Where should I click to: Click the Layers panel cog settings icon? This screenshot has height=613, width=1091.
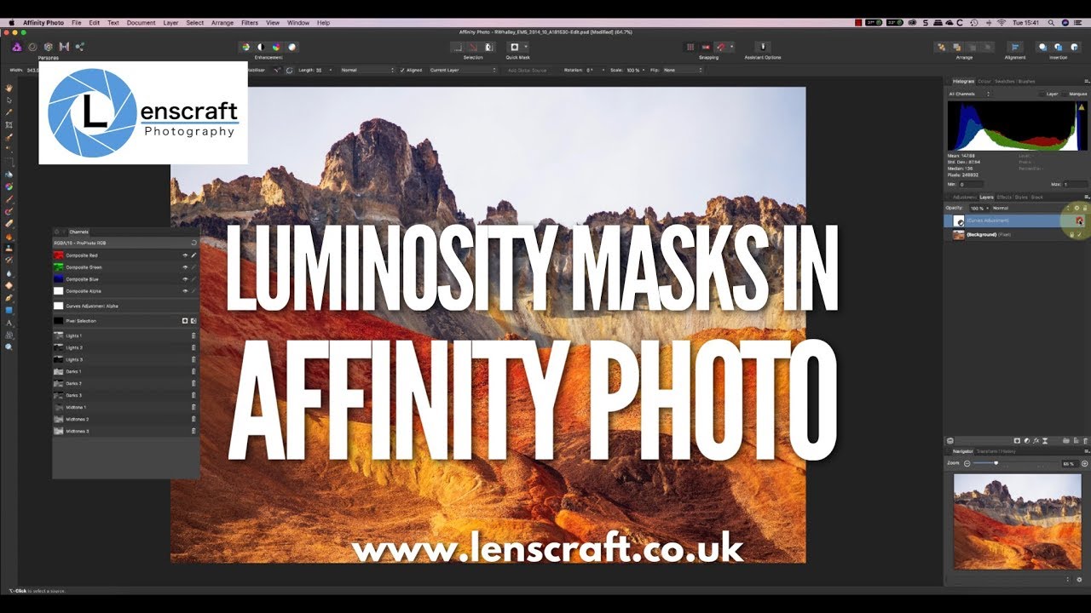[x=1077, y=208]
